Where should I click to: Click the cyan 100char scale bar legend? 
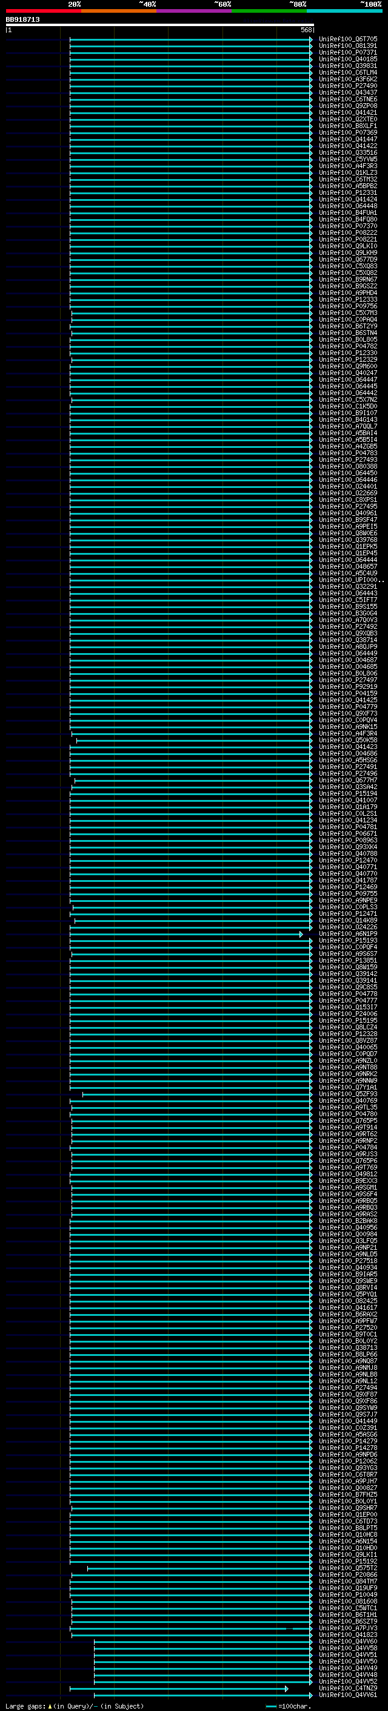pyautogui.click(x=270, y=1706)
